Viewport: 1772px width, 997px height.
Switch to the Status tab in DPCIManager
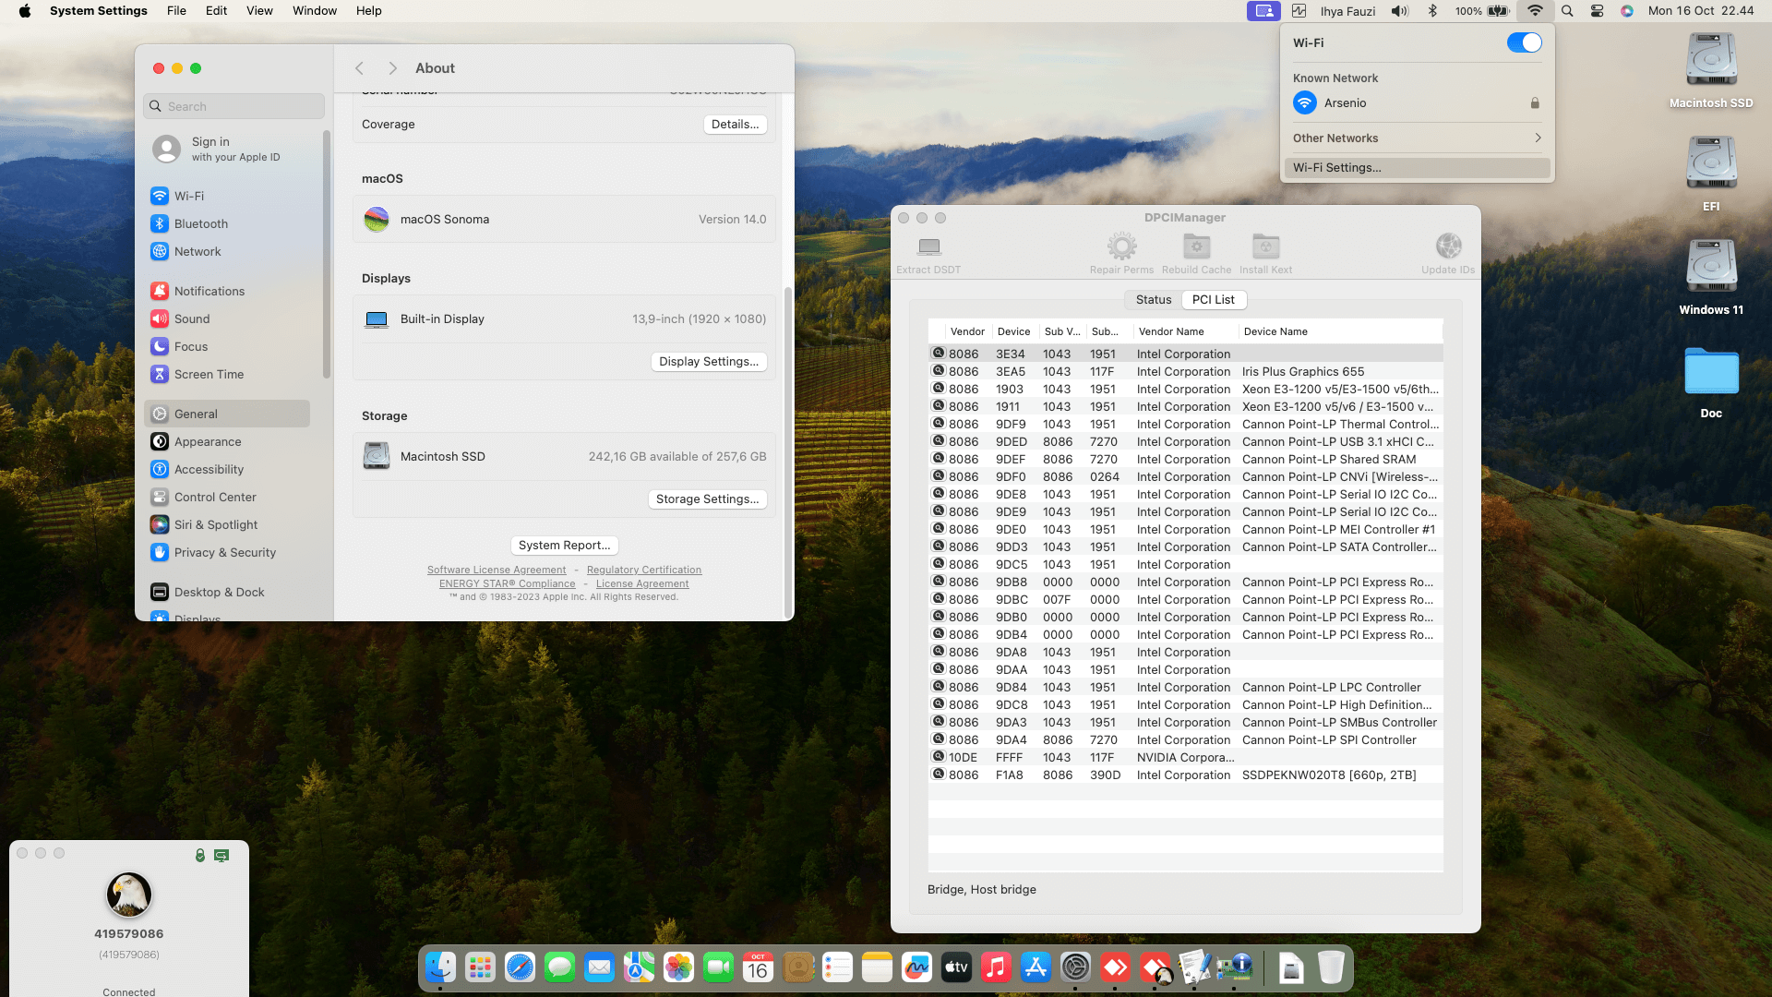[x=1154, y=300]
